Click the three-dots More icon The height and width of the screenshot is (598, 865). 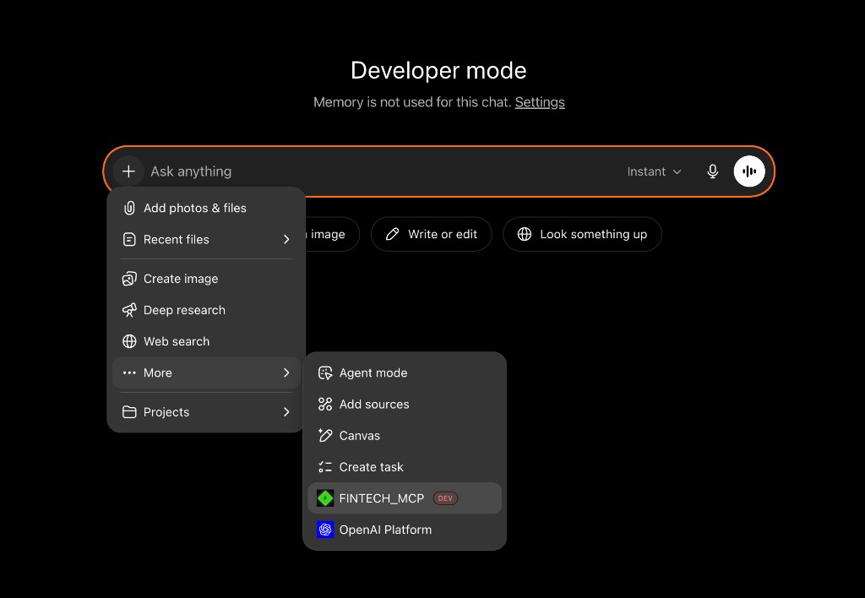[x=129, y=373]
